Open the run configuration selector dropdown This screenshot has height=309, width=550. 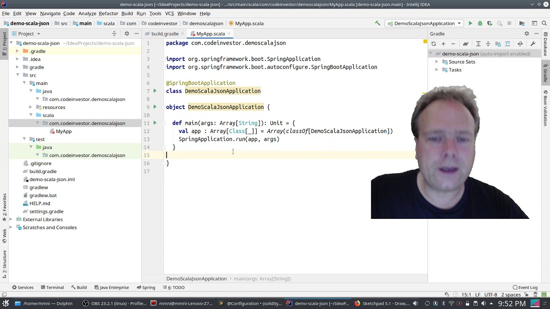[x=424, y=24]
